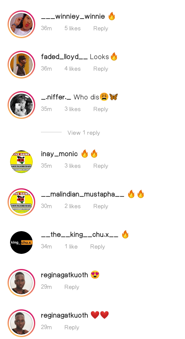Reply to ___winniey_winnie's comment

tap(101, 28)
